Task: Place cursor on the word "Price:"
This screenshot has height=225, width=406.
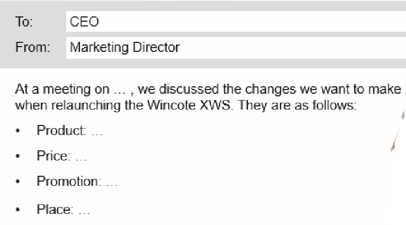Action: coord(53,156)
